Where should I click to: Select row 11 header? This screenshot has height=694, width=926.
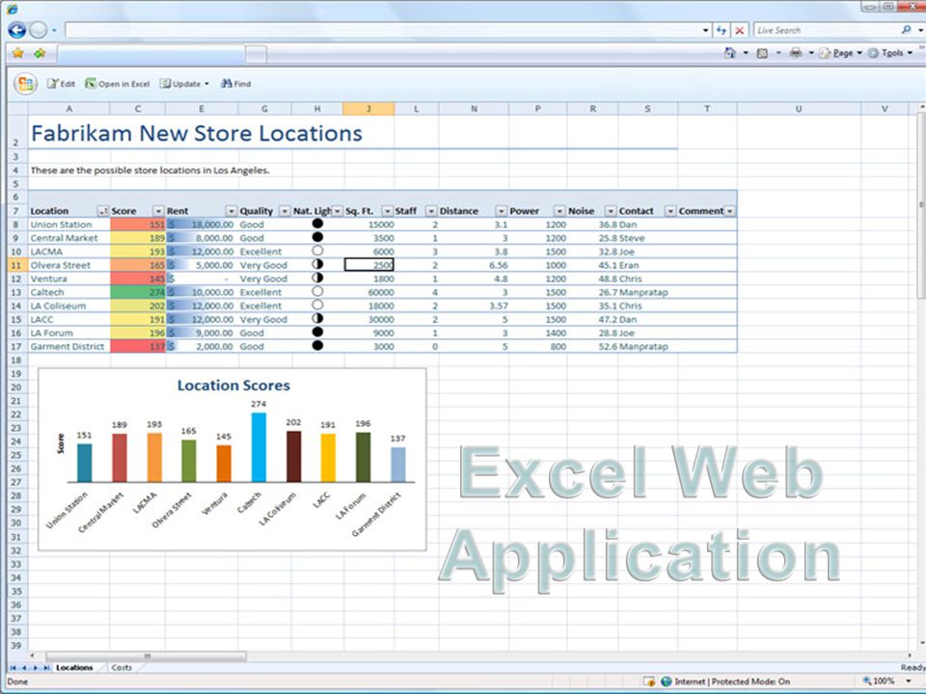click(x=16, y=265)
